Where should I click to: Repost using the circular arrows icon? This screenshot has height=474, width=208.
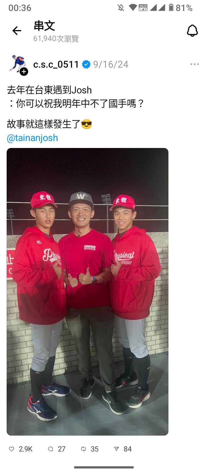click(x=83, y=449)
